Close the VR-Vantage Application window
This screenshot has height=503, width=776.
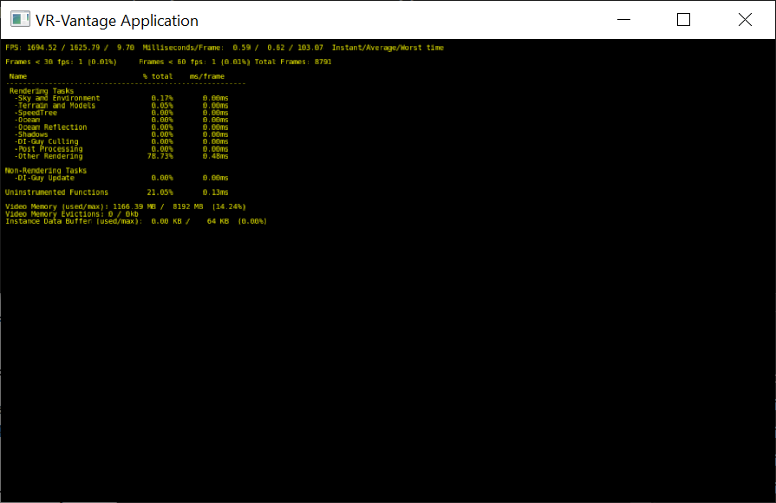745,20
